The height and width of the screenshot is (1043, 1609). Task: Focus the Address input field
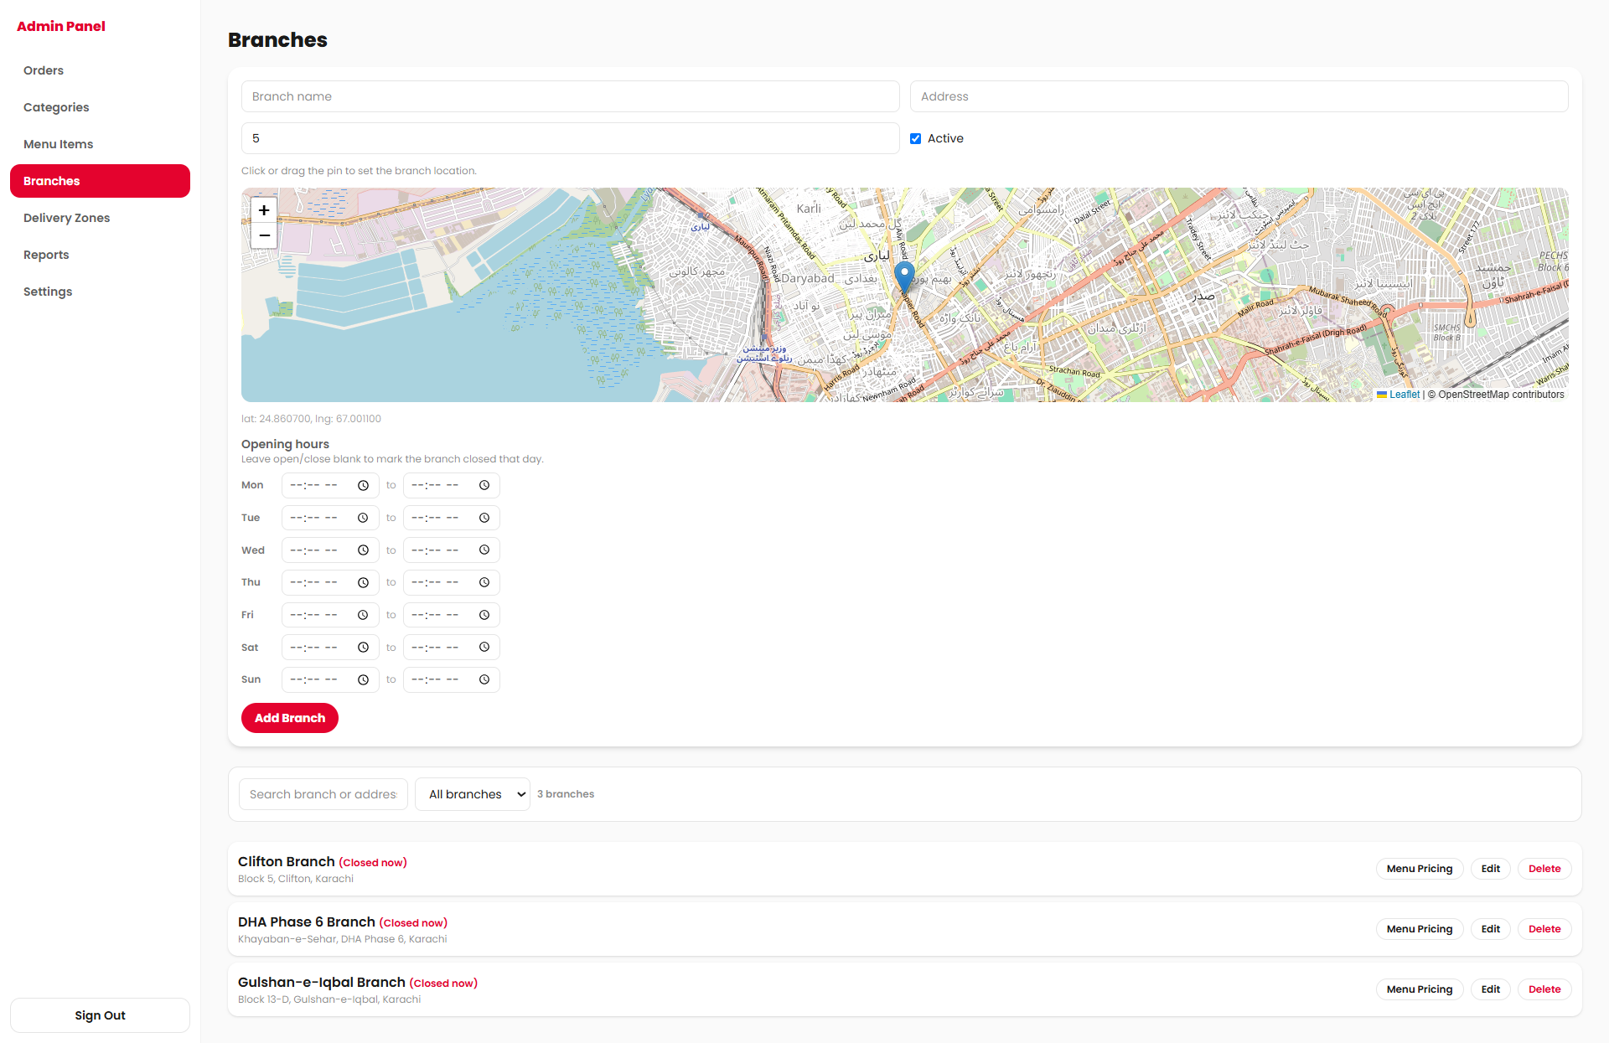pyautogui.click(x=1239, y=96)
